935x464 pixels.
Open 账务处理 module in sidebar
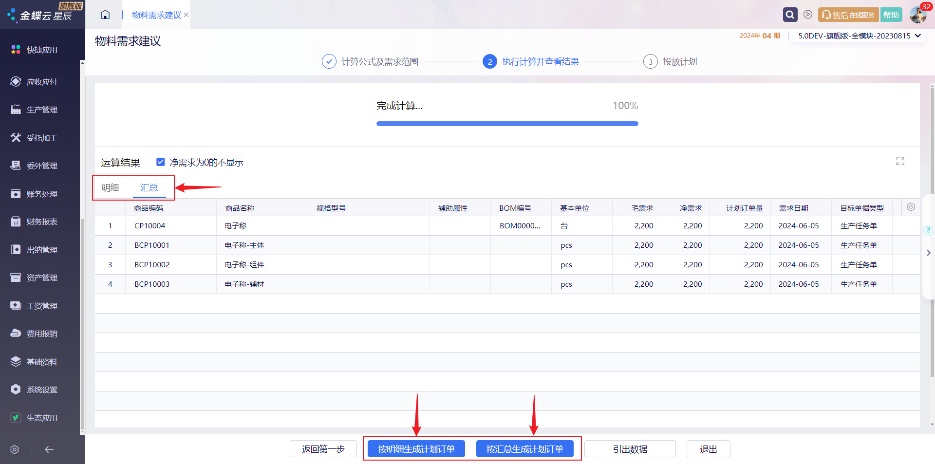click(x=34, y=194)
